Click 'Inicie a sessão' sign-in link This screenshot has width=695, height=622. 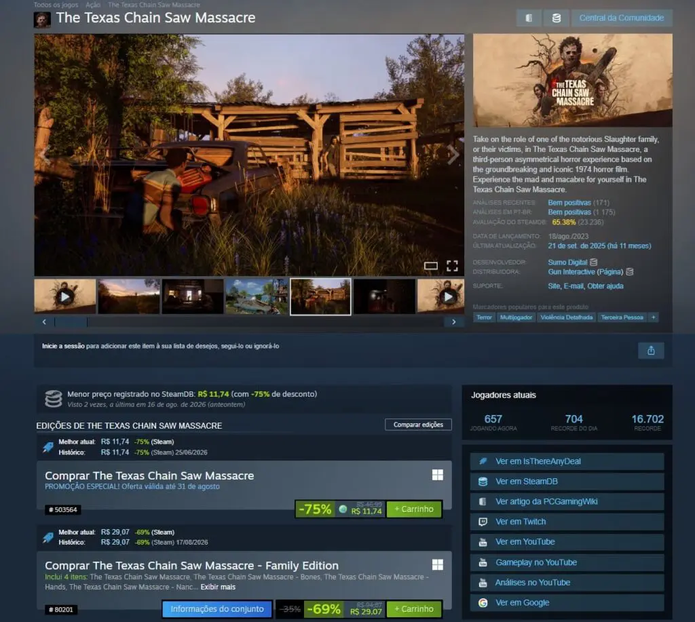pyautogui.click(x=63, y=346)
